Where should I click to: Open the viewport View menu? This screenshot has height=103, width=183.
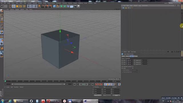point(7,9)
